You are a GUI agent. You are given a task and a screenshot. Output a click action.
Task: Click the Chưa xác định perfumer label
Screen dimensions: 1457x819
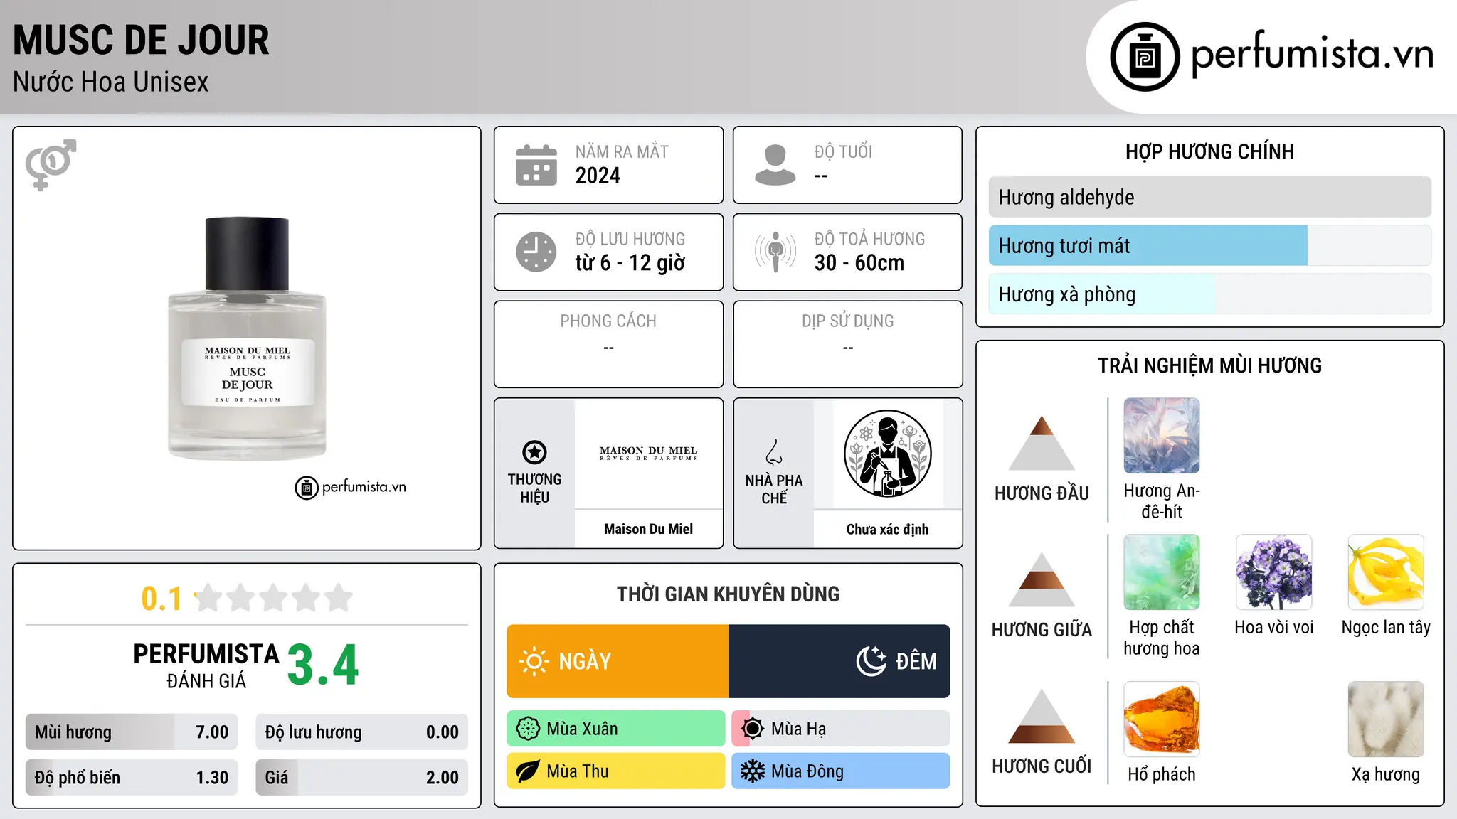point(887,529)
